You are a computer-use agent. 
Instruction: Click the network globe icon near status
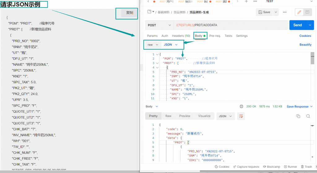point(241,106)
